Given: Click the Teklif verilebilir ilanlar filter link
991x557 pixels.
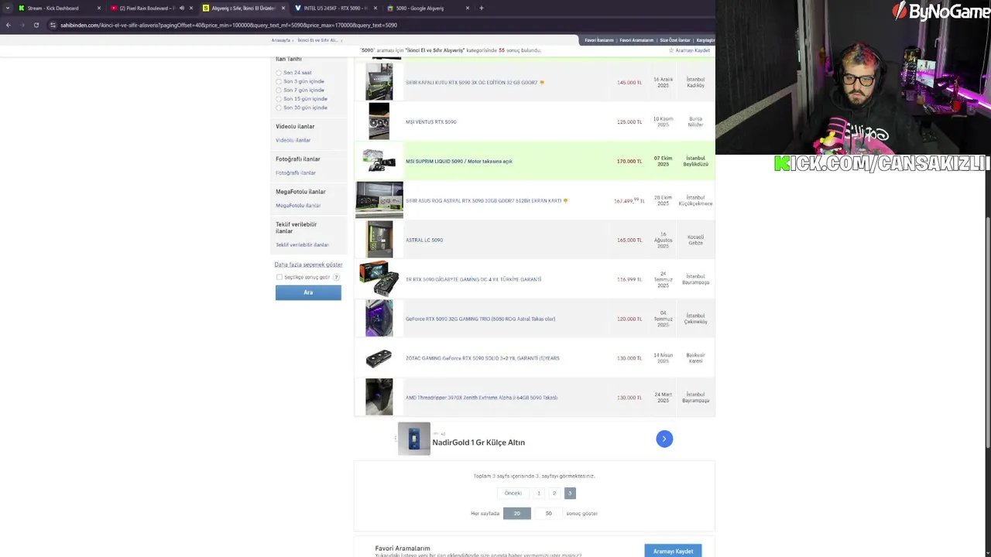Looking at the screenshot, I should pyautogui.click(x=302, y=244).
